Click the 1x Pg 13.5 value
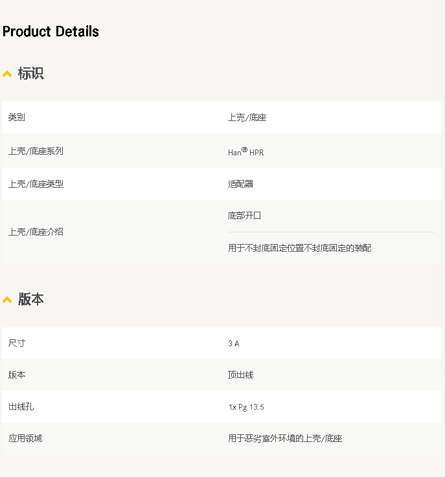This screenshot has height=477, width=445. point(246,407)
